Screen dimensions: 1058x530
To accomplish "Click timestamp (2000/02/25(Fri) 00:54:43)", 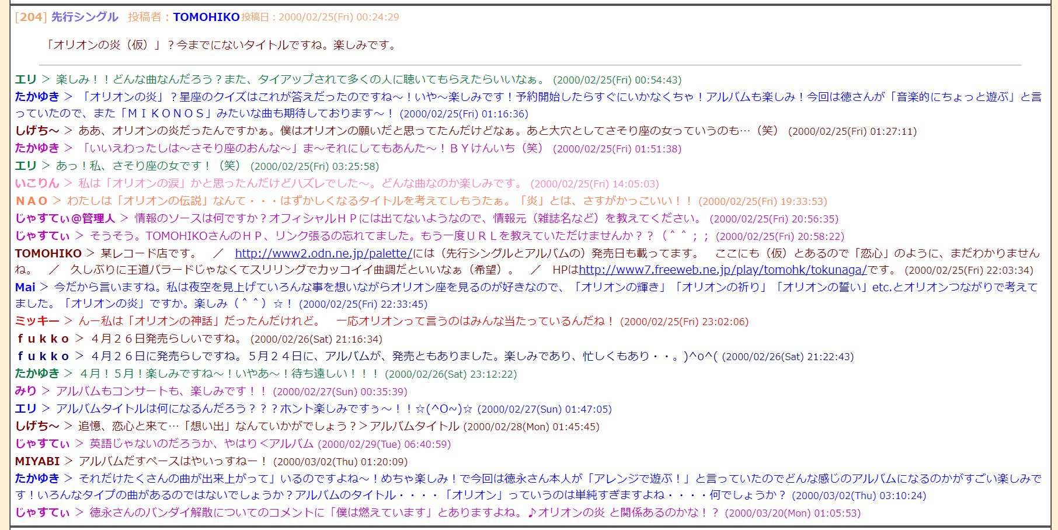I will tap(617, 80).
